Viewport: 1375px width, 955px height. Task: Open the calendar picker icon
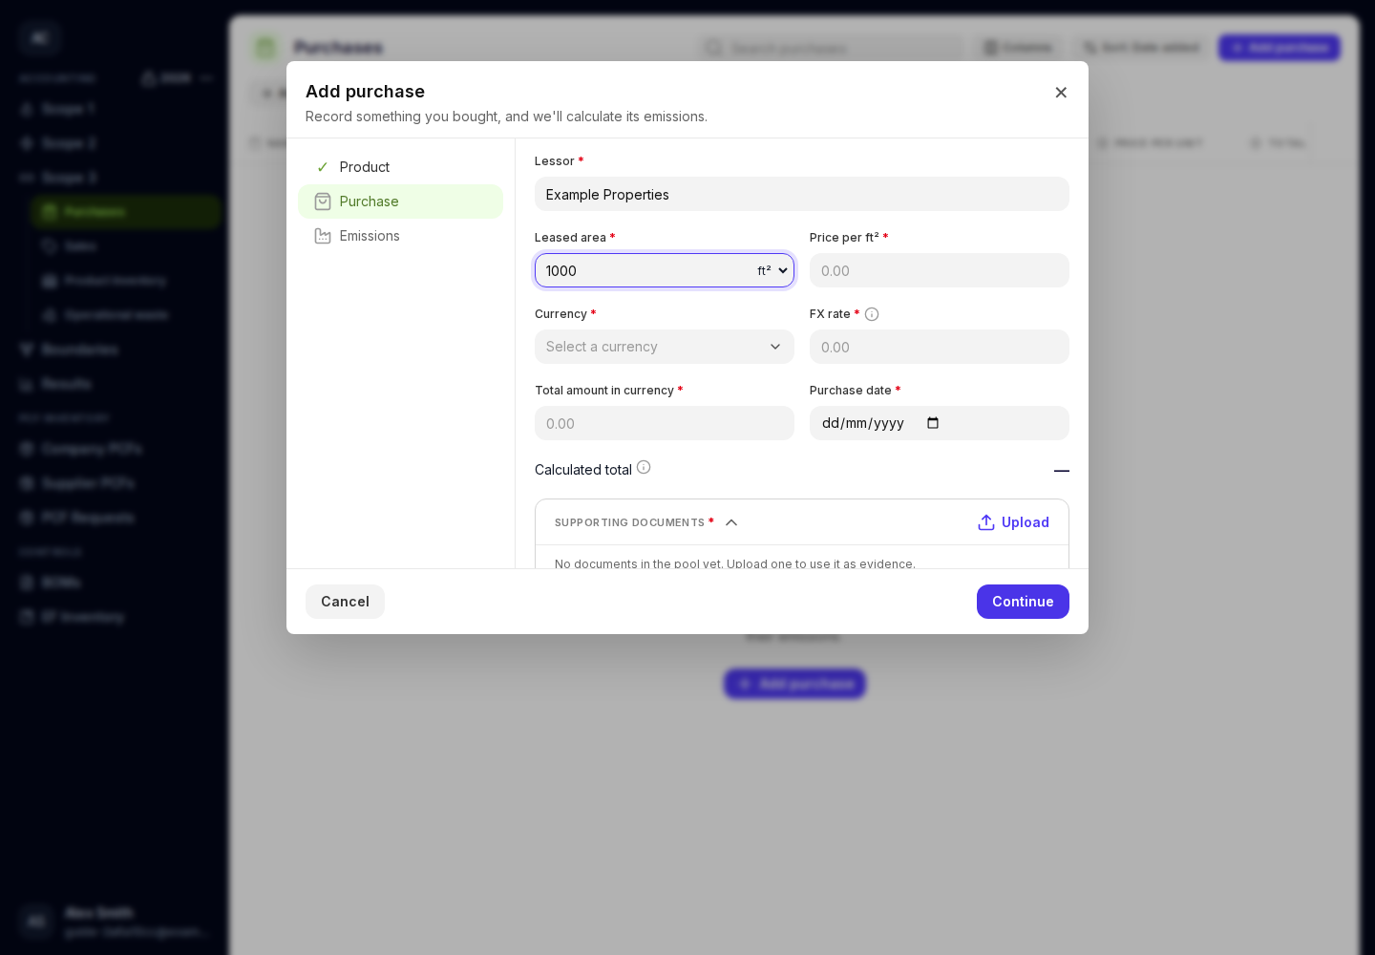pos(933,423)
